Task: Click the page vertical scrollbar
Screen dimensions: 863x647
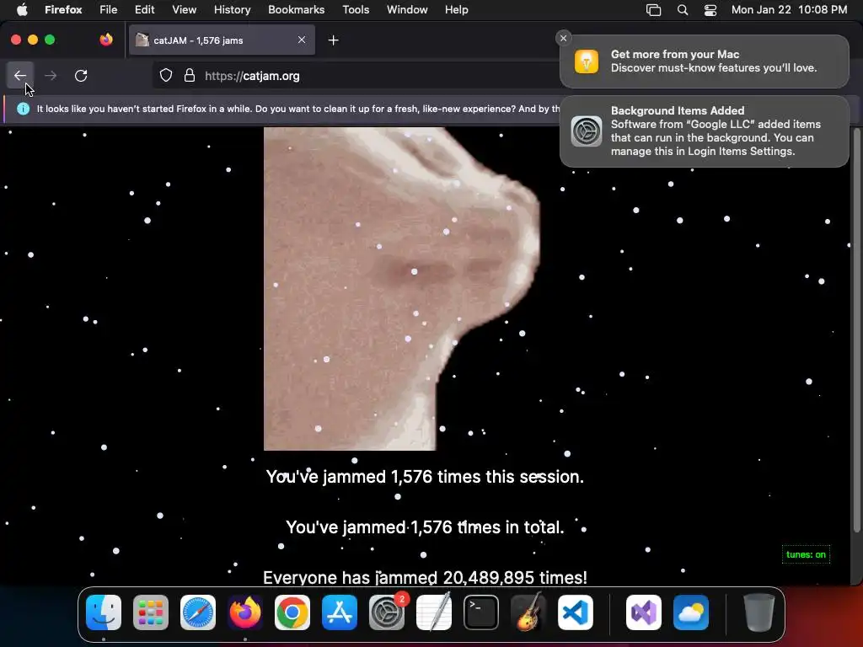Action: [x=856, y=330]
